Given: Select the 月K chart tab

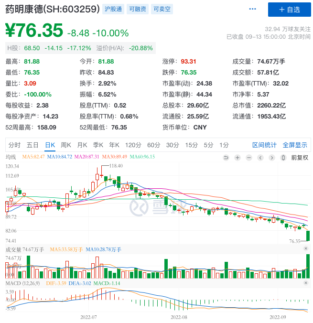Looking at the screenshot, I should pos(82,145).
